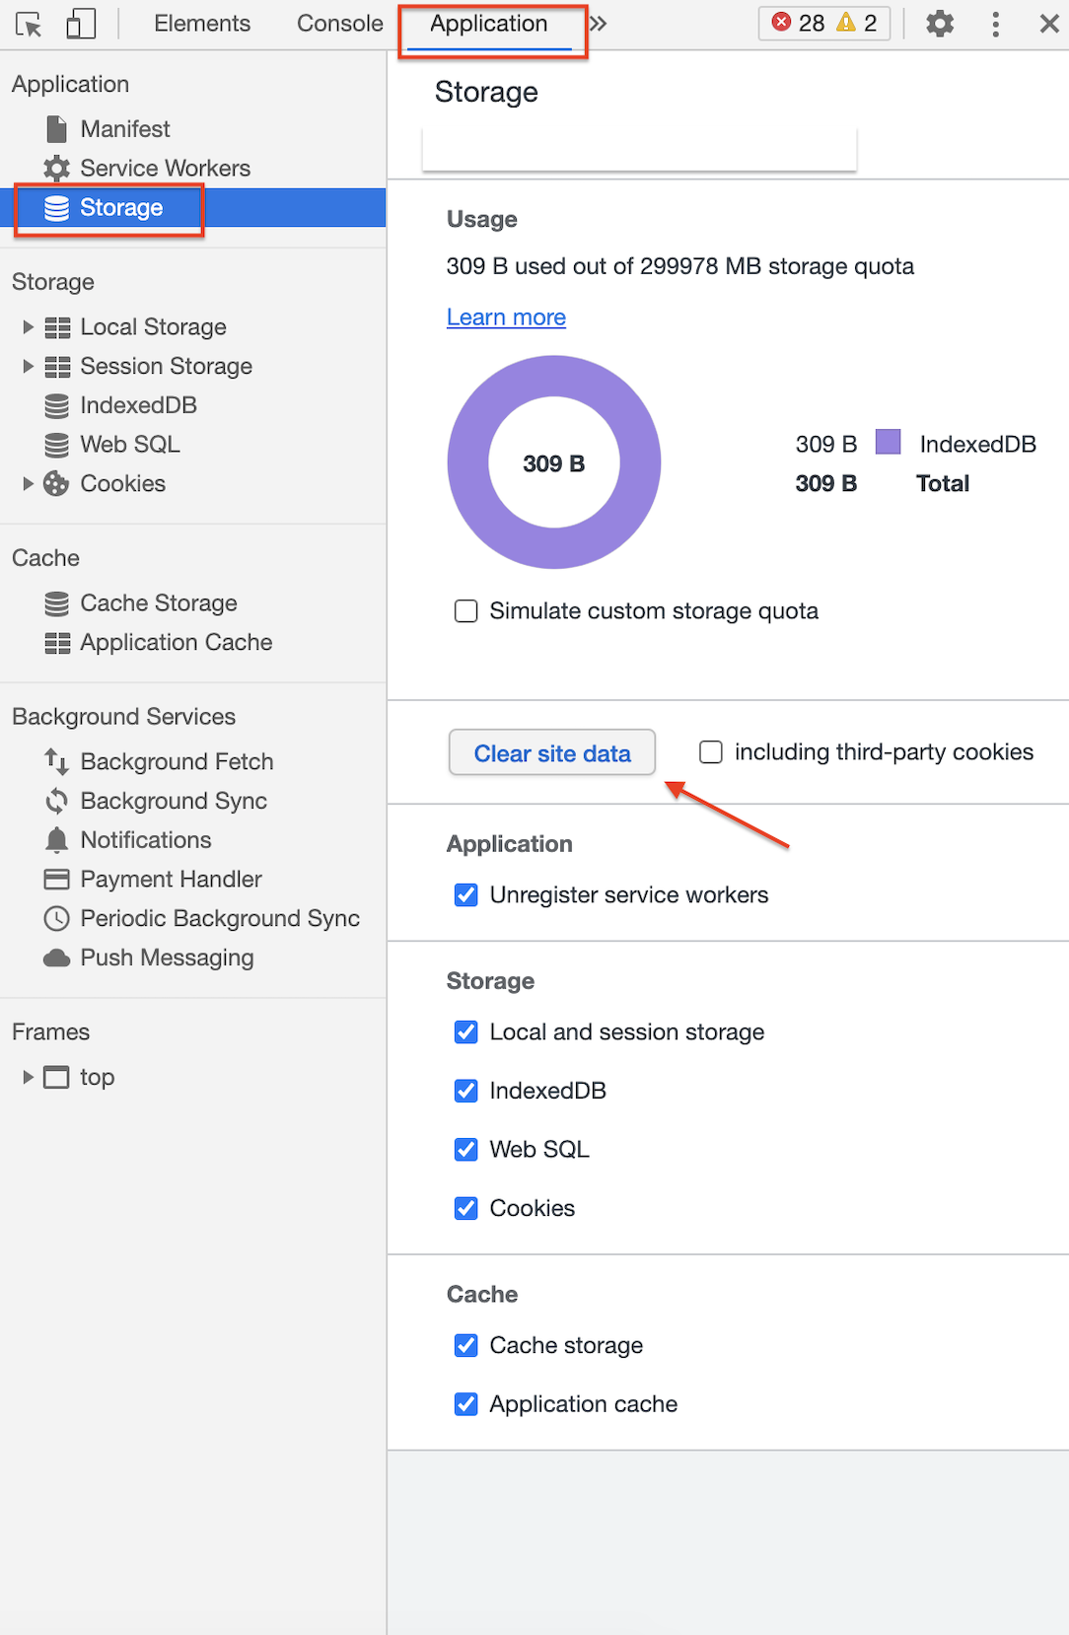Click the inspect element cursor icon
Screen dimensions: 1069x1635
[x=29, y=24]
